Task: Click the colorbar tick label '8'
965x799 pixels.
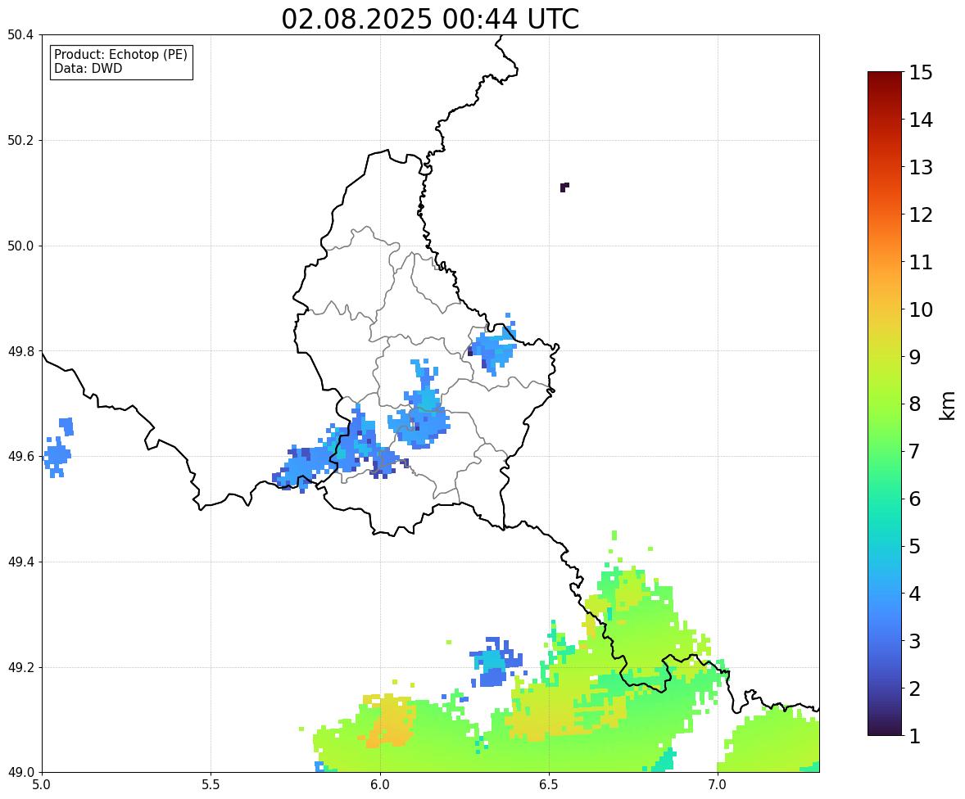Action: click(x=914, y=404)
